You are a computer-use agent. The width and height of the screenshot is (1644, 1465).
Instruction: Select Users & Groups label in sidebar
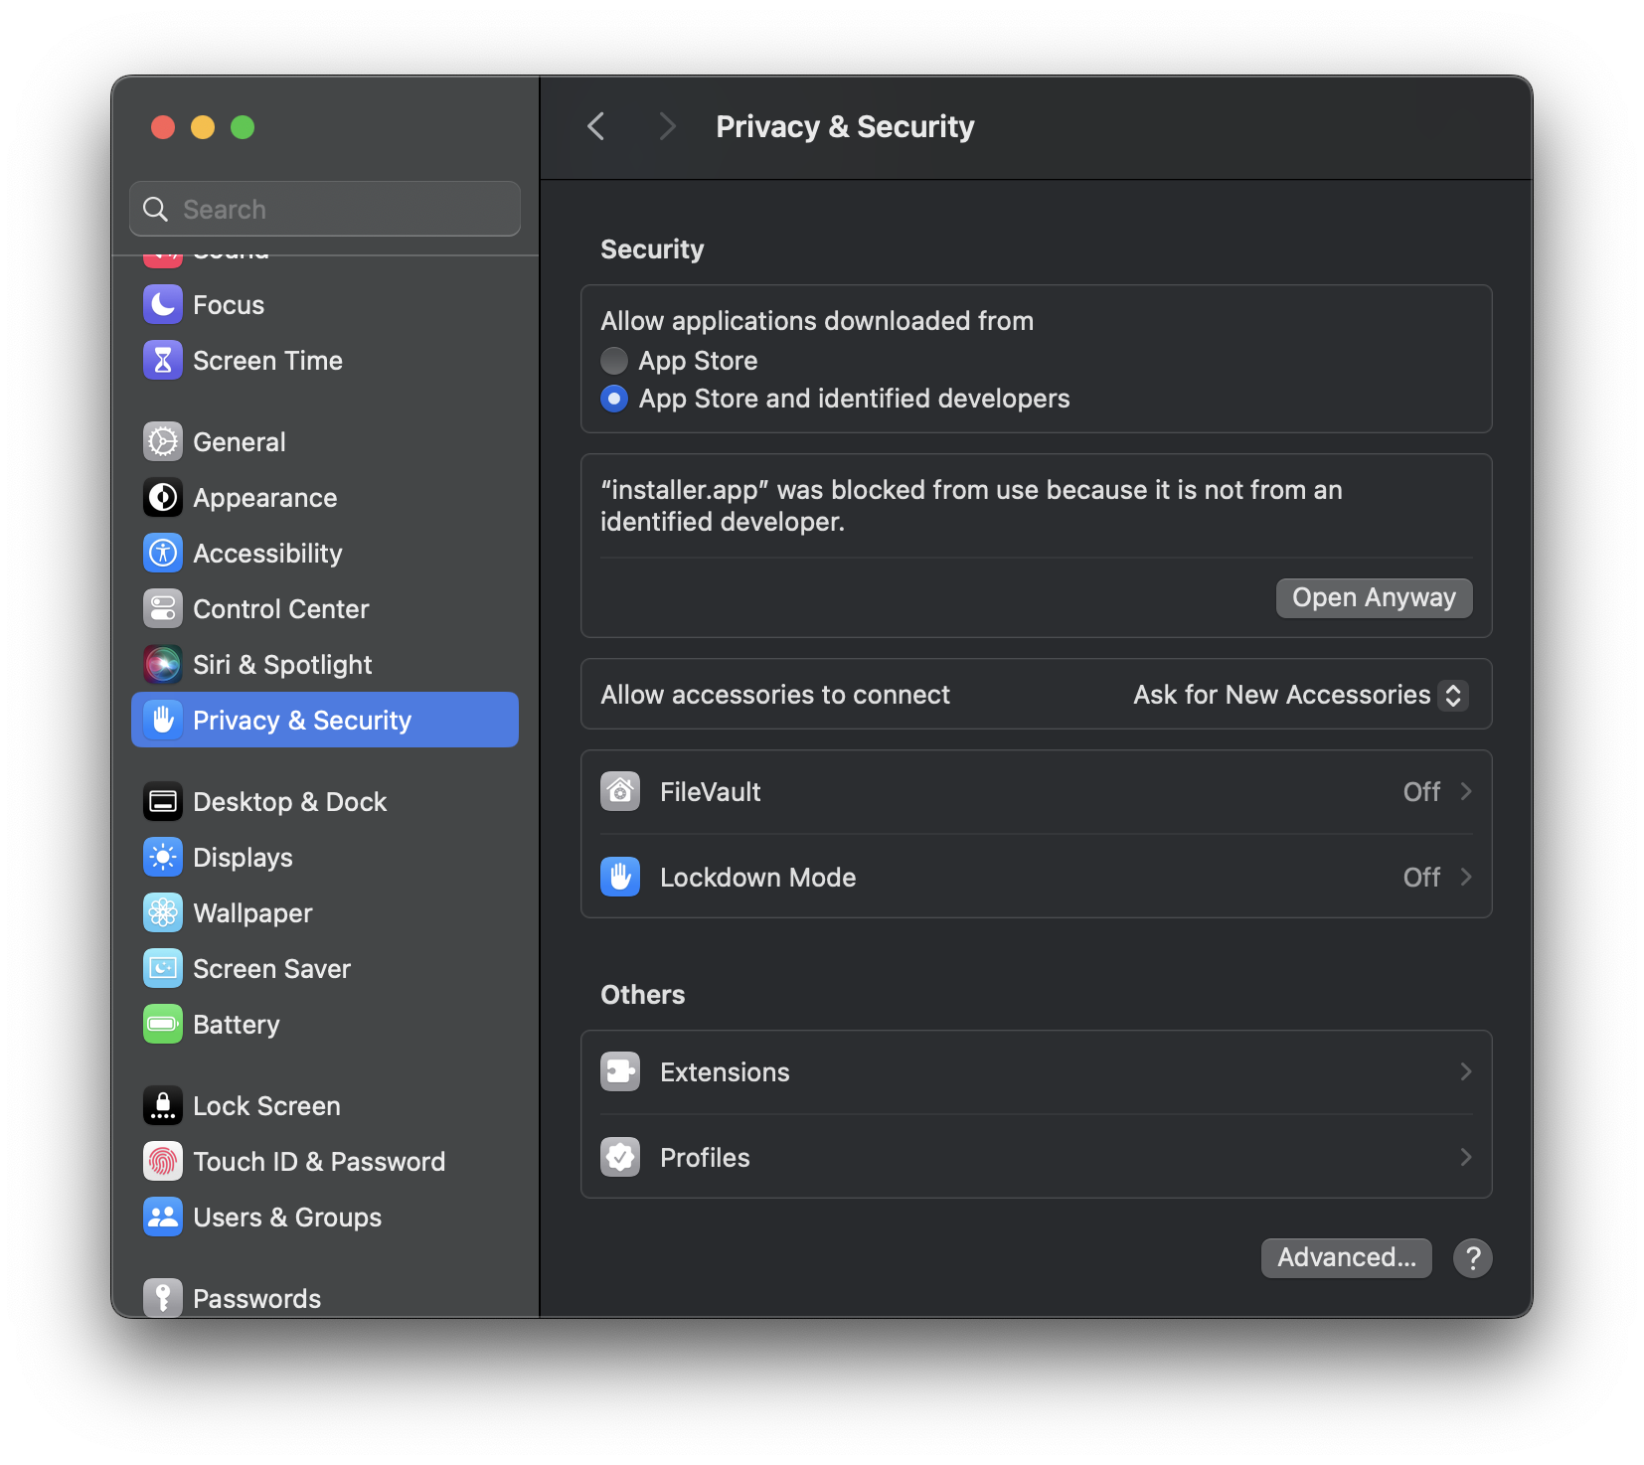(287, 1217)
